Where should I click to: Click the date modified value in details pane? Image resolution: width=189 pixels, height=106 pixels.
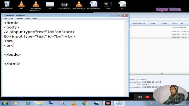[x=151, y=82]
